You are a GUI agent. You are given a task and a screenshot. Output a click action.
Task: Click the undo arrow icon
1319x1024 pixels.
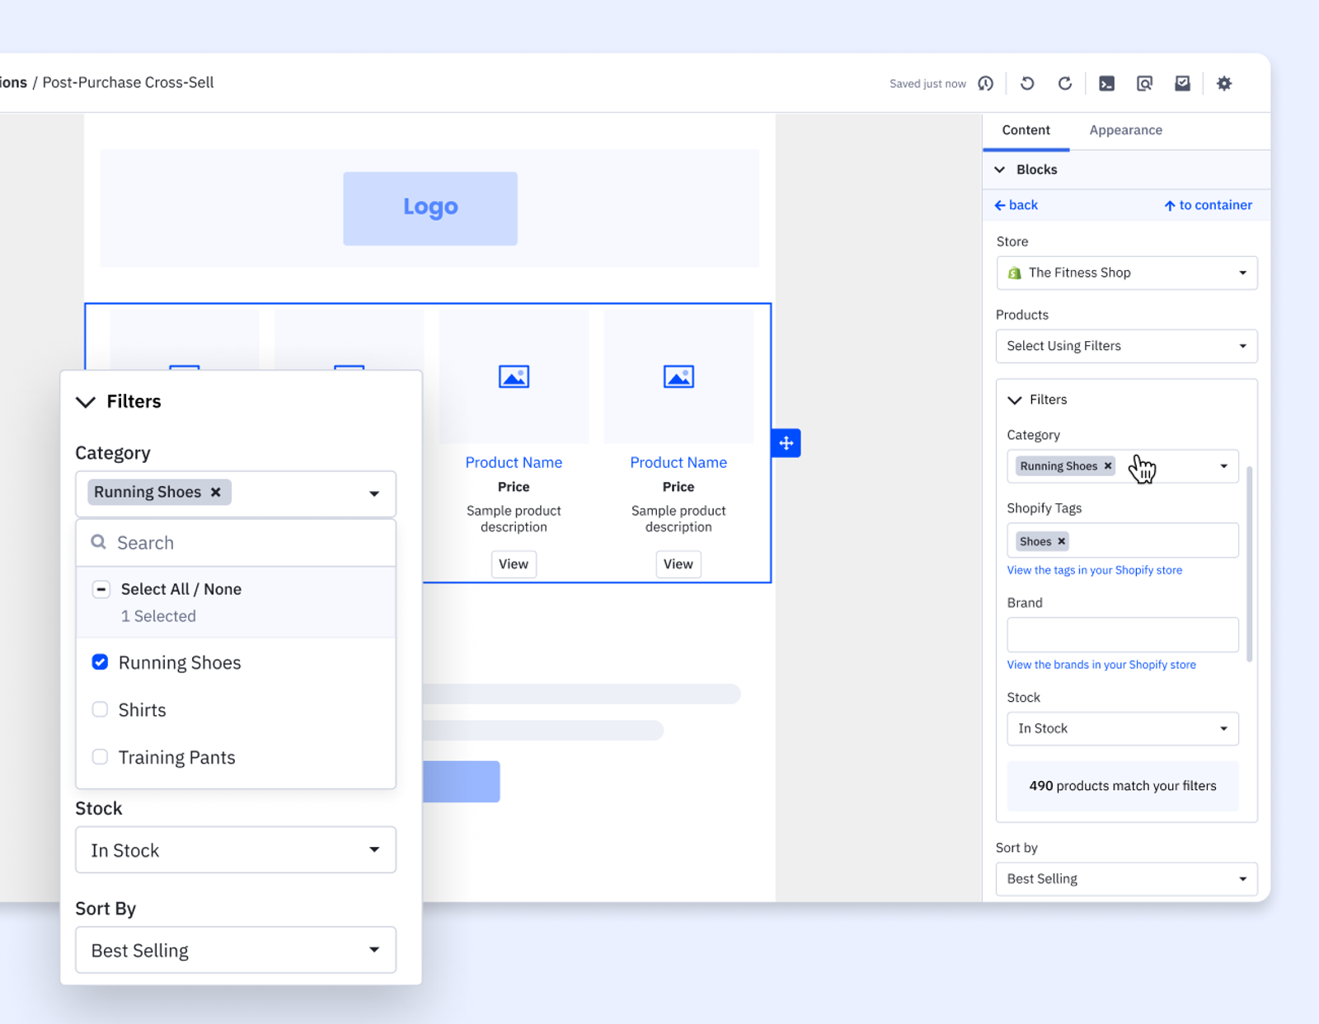[x=1027, y=83]
